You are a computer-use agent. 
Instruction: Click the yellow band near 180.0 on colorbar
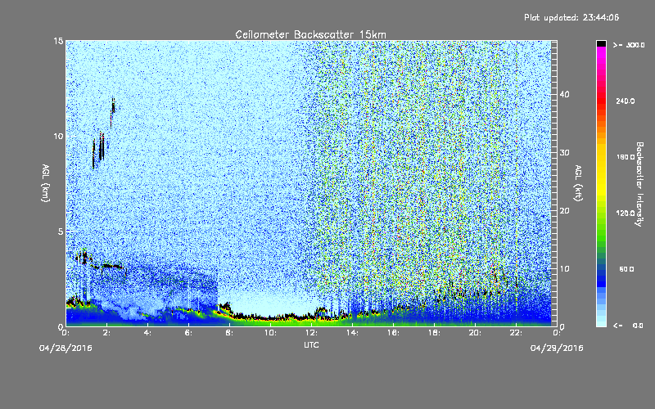(x=601, y=158)
